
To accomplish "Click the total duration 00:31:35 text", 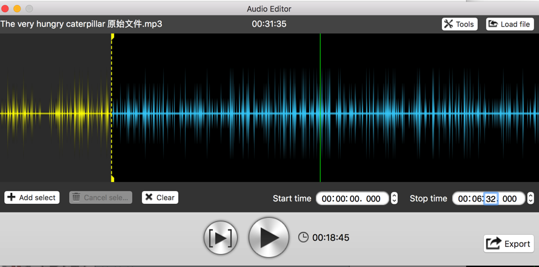I will (269, 24).
